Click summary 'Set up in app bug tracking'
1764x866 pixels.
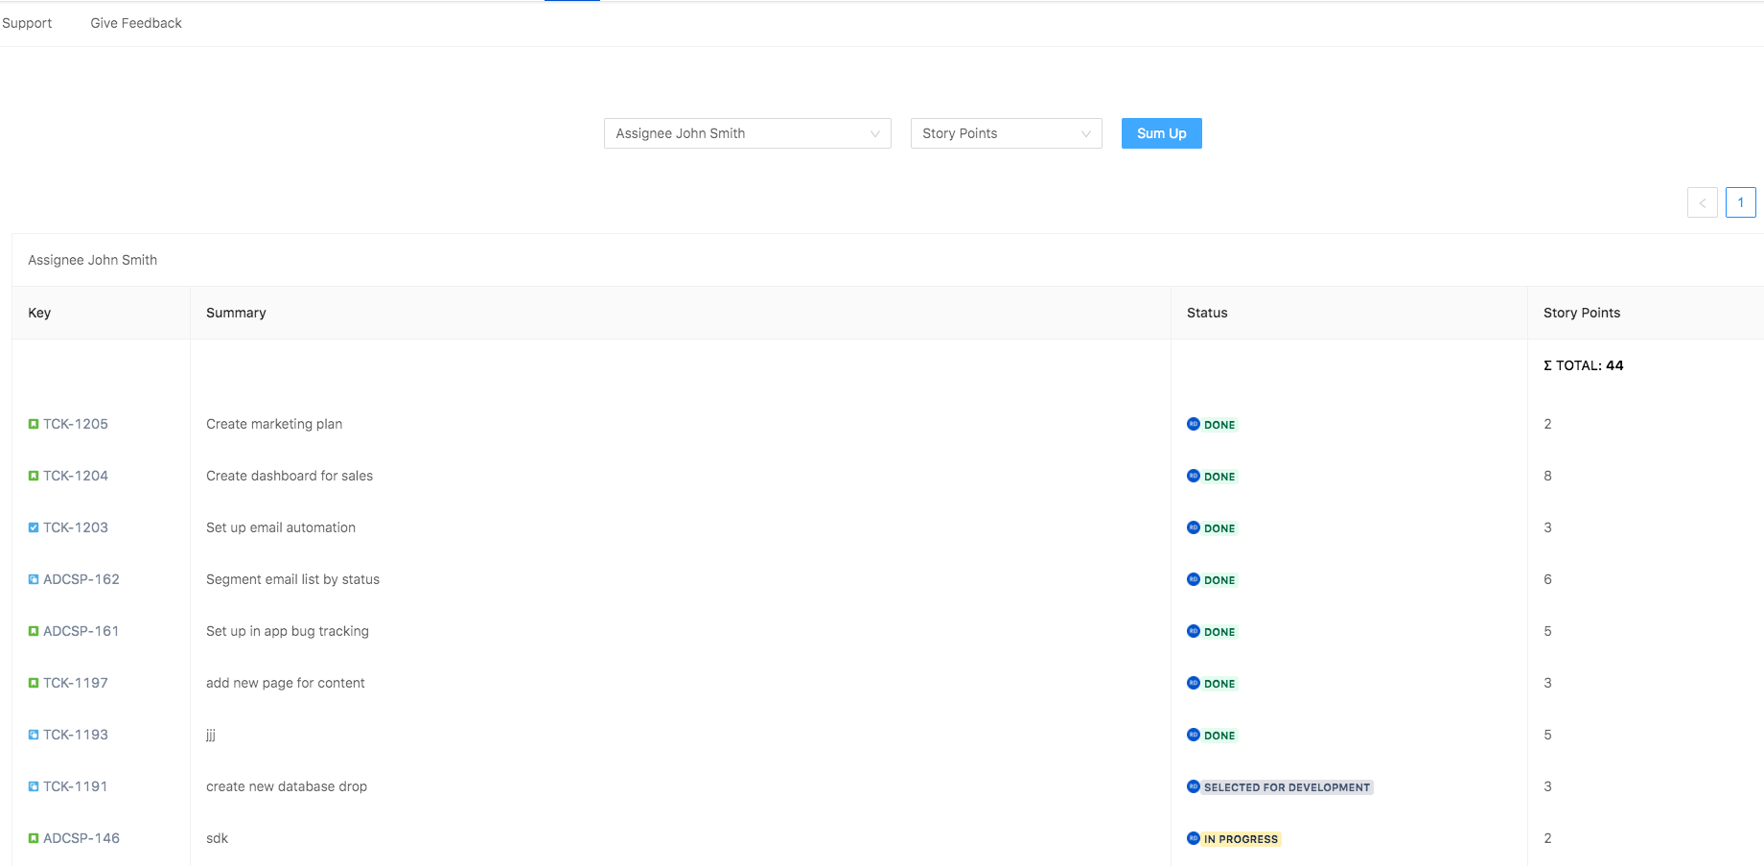click(288, 631)
